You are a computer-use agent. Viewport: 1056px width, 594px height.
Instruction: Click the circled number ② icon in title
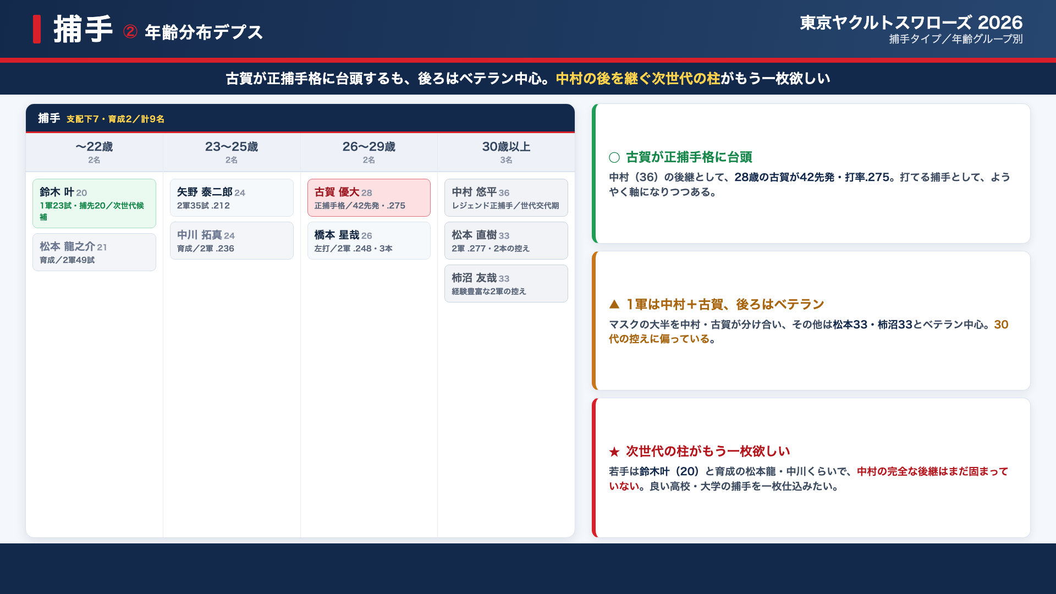tap(130, 31)
